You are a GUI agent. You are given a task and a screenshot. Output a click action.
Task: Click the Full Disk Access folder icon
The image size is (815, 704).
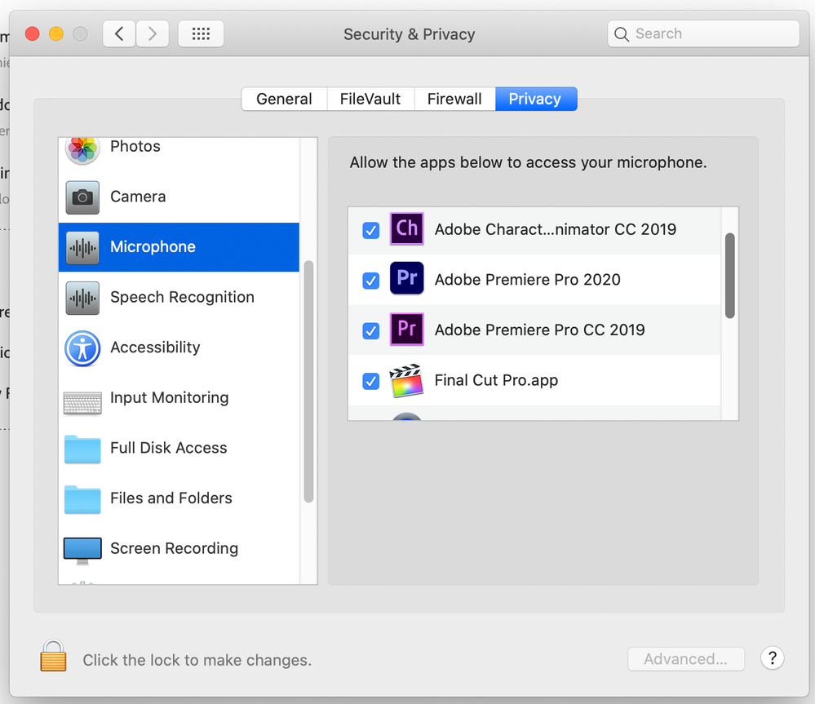82,449
